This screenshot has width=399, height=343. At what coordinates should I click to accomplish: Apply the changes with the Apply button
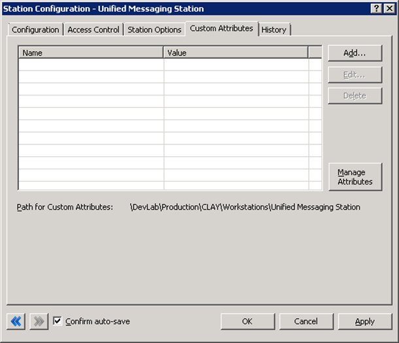(365, 321)
